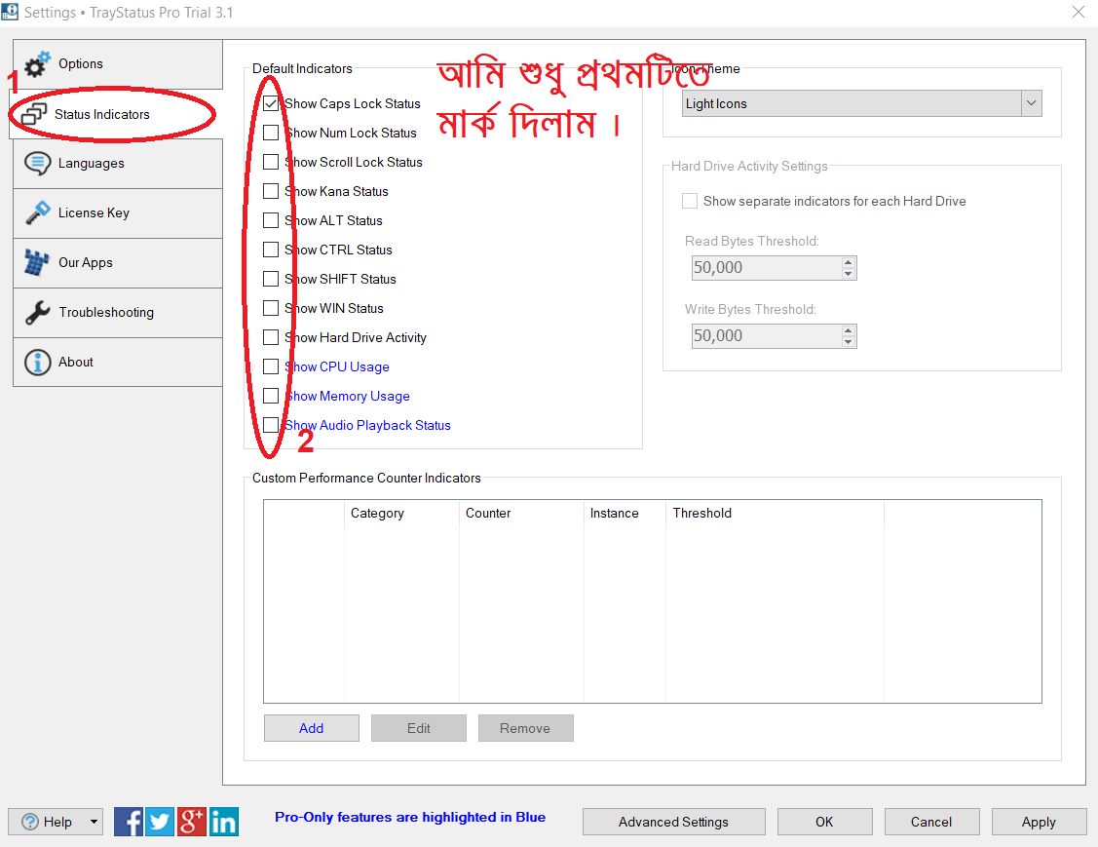Screen dimensions: 1098x847
Task: Open the Twitter social link icon
Action: click(x=160, y=822)
